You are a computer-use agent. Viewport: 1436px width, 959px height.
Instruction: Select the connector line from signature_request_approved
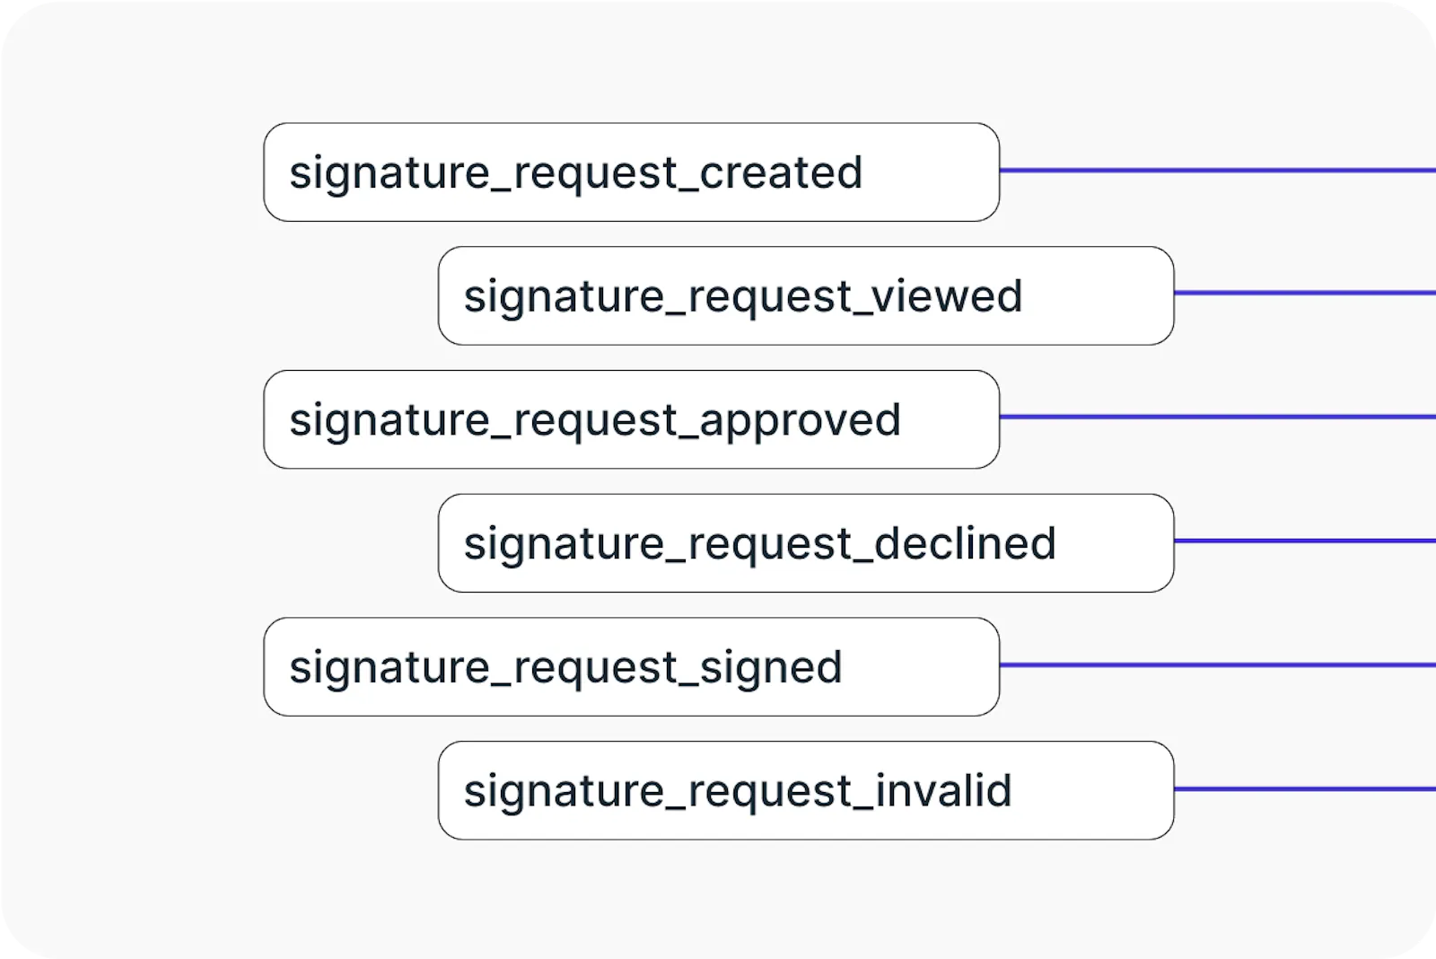click(1216, 417)
